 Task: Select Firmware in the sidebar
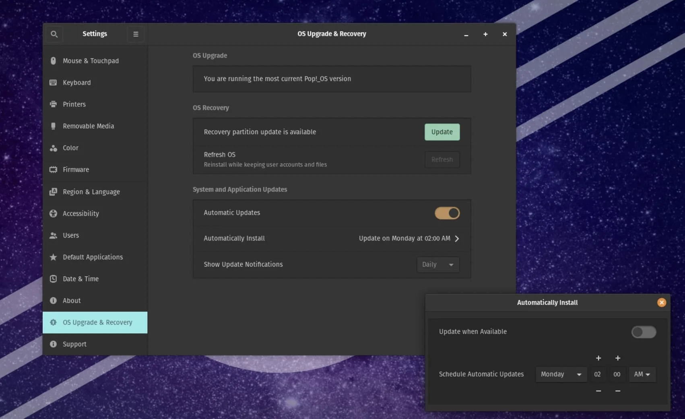click(x=95, y=170)
